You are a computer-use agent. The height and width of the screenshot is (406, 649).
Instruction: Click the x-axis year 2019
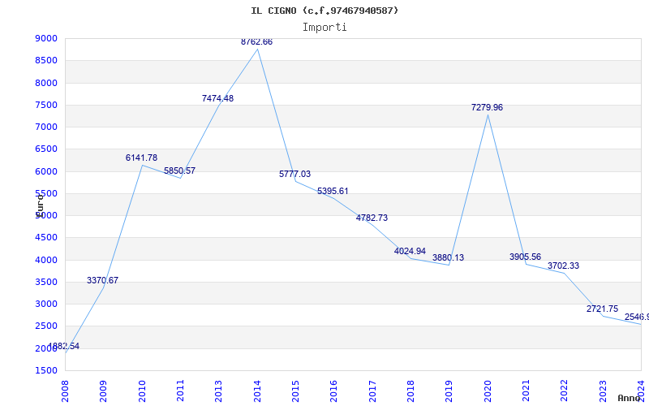pos(449,391)
